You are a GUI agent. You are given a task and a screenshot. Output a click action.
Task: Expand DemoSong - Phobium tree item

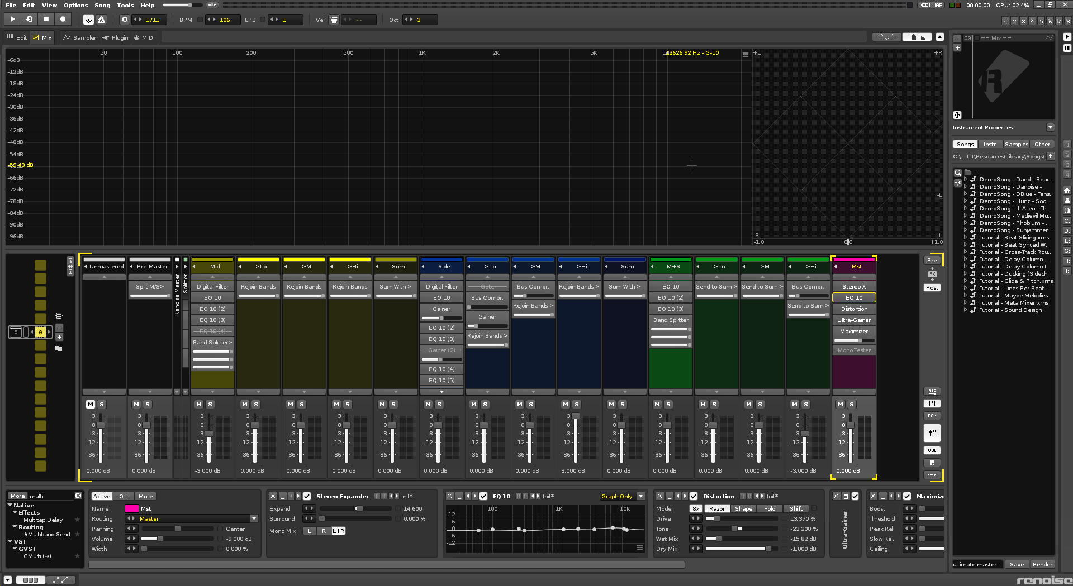pos(965,223)
